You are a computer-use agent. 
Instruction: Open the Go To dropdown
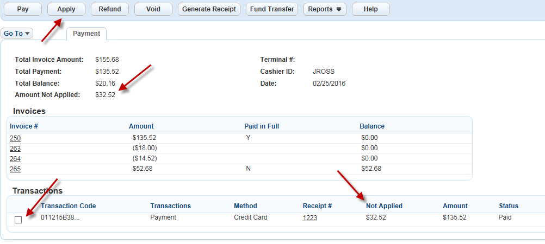17,34
